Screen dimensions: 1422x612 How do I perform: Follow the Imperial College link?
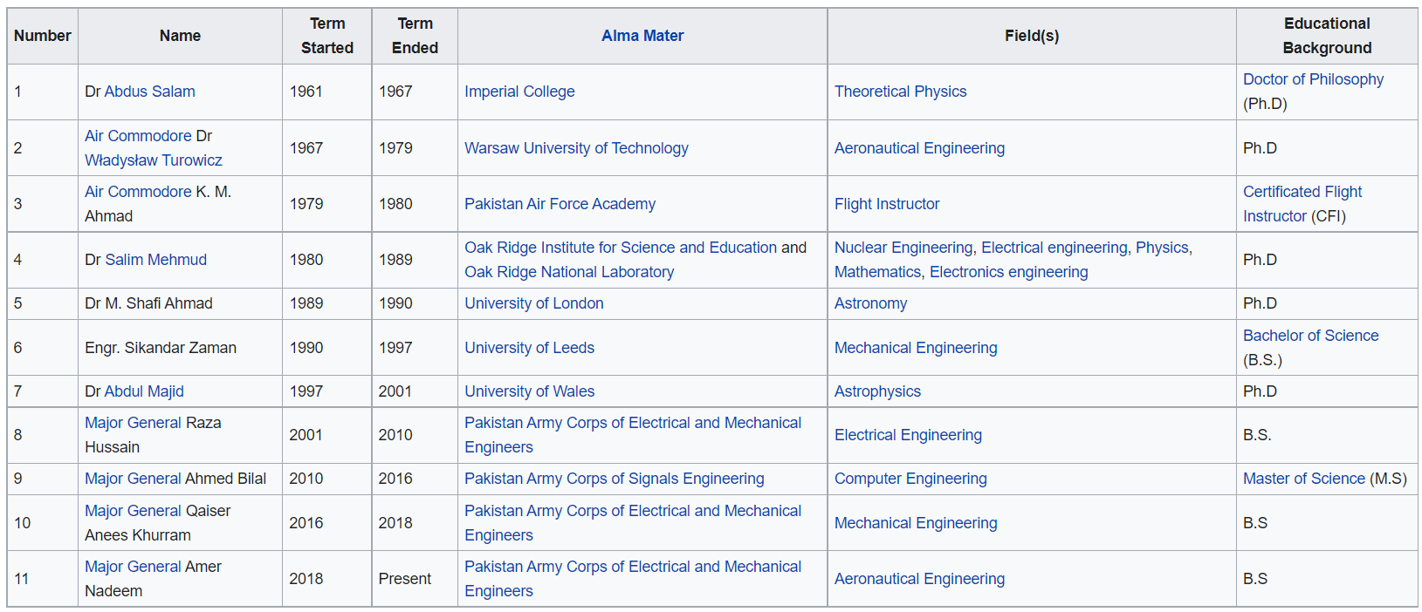(519, 92)
